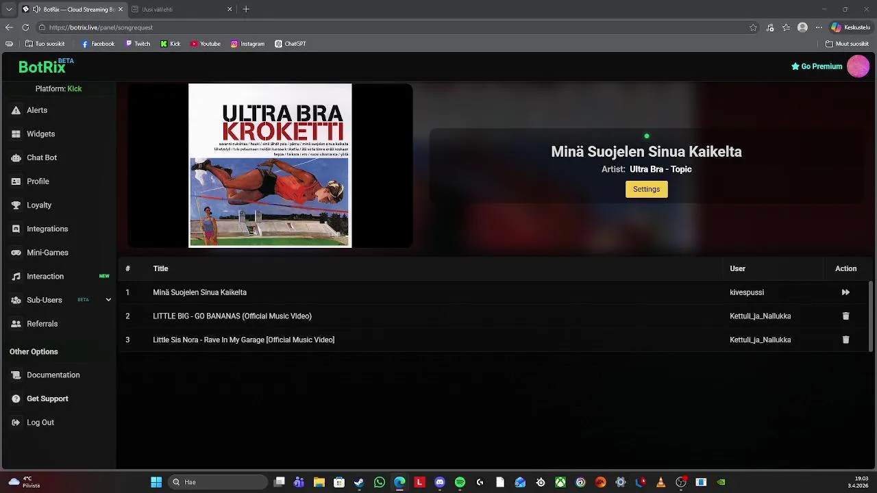Open the user avatar menu
Viewport: 877px width, 493px height.
[x=858, y=66]
